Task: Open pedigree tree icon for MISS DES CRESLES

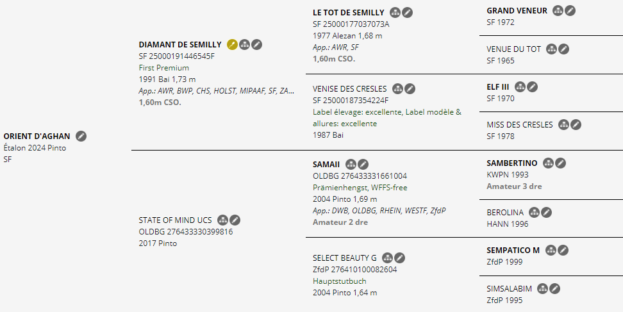Action: click(563, 125)
